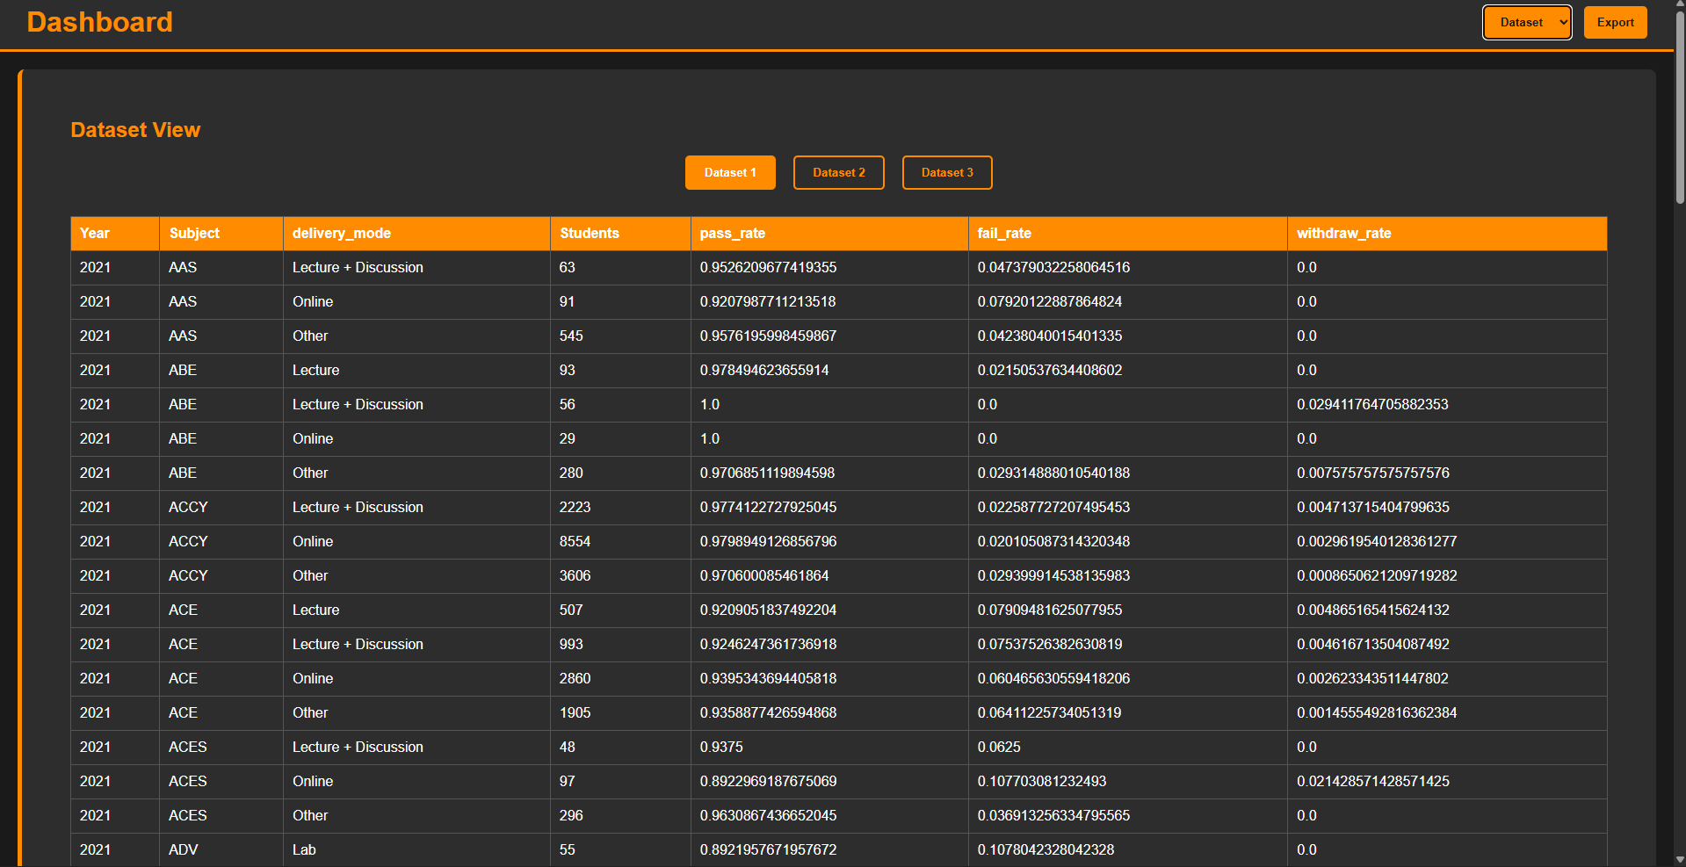Select students cell 507
1686x867 pixels.
pyautogui.click(x=620, y=611)
